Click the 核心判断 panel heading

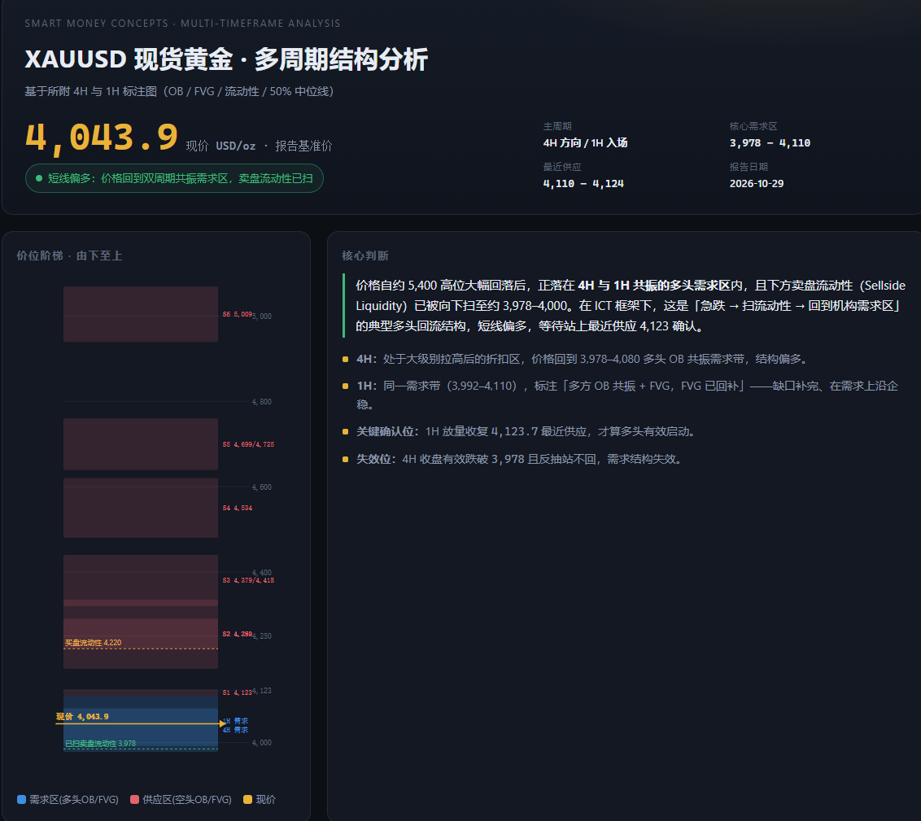tap(365, 255)
